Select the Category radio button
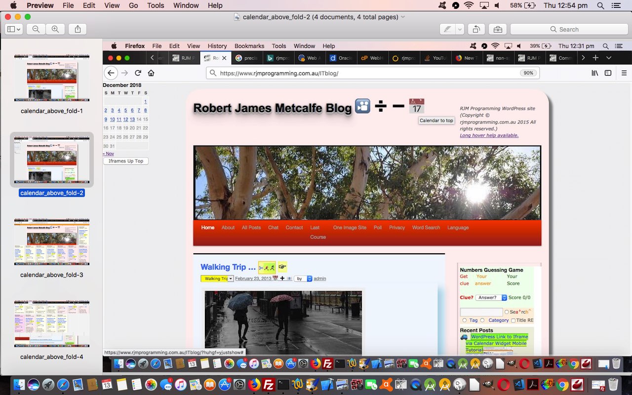 click(x=482, y=320)
